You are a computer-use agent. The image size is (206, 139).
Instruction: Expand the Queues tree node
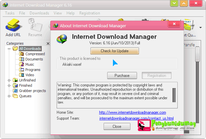tap(9, 96)
